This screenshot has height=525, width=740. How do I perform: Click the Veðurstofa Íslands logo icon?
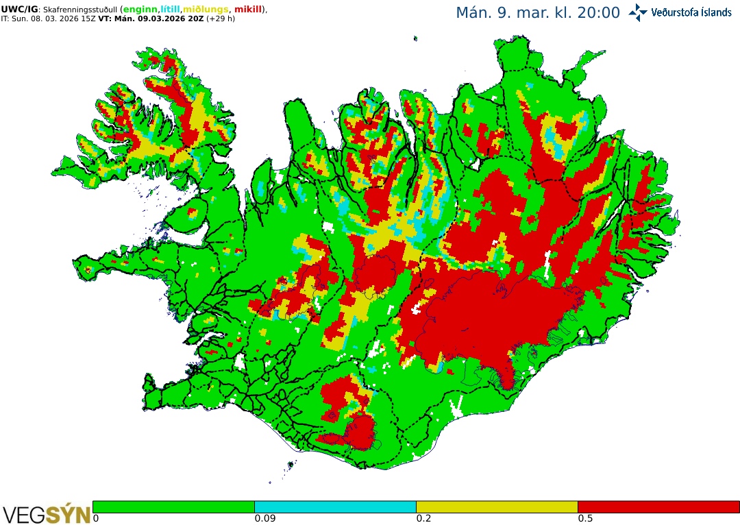coord(638,13)
